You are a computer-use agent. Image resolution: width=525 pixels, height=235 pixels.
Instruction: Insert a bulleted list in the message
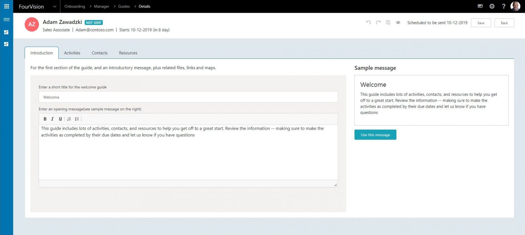point(77,119)
